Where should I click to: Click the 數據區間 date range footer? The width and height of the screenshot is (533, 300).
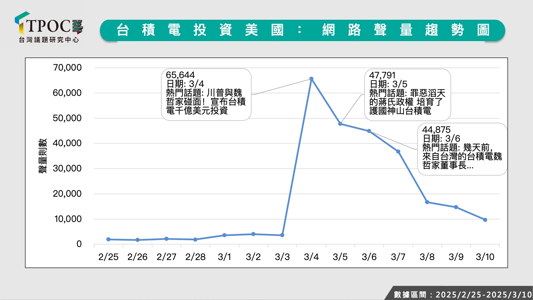coord(462,294)
